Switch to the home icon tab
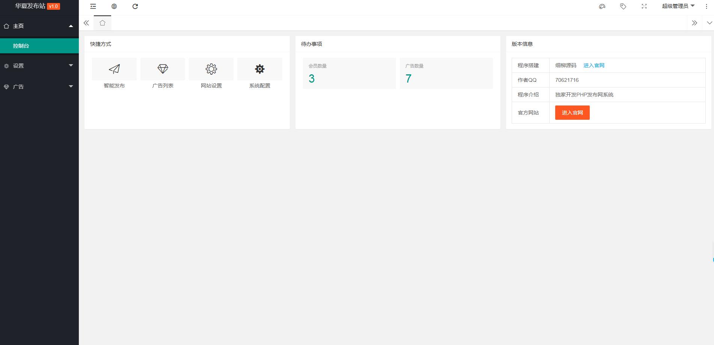The width and height of the screenshot is (714, 345). (102, 23)
